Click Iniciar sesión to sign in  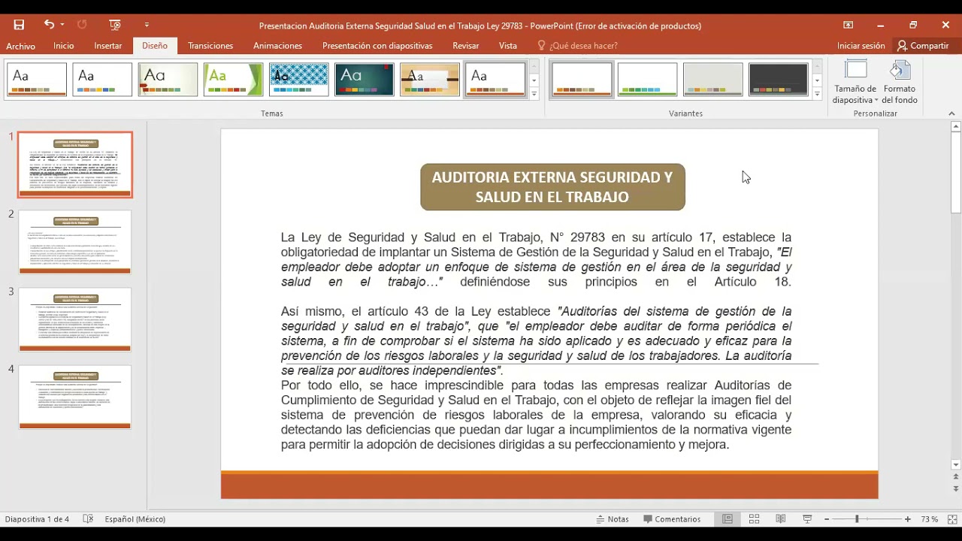[x=861, y=46]
